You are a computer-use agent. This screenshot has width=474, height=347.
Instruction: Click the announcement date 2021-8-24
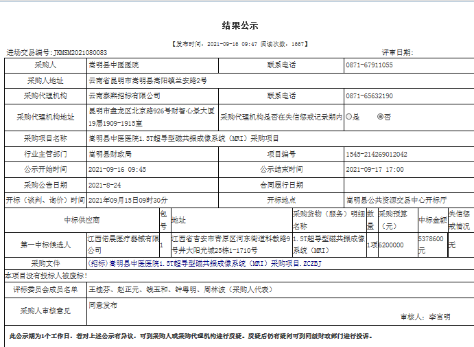pyautogui.click(x=104, y=185)
